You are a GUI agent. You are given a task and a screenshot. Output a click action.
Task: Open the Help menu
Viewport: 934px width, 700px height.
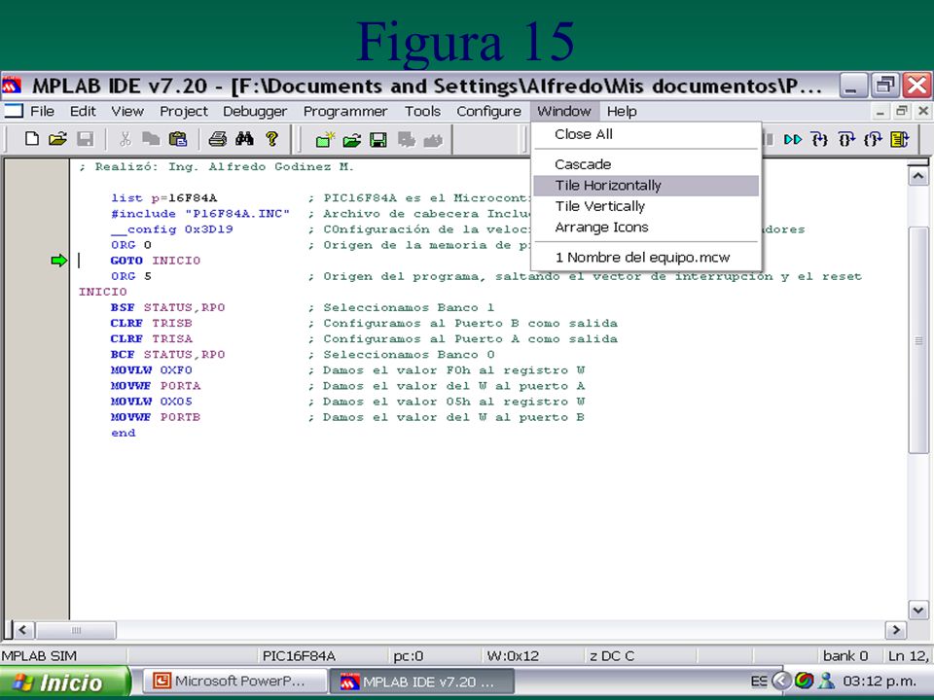pos(622,111)
